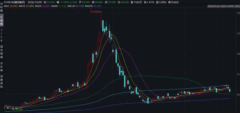Click the closing price 53.550
The image size is (240, 113).
pos(51,2)
